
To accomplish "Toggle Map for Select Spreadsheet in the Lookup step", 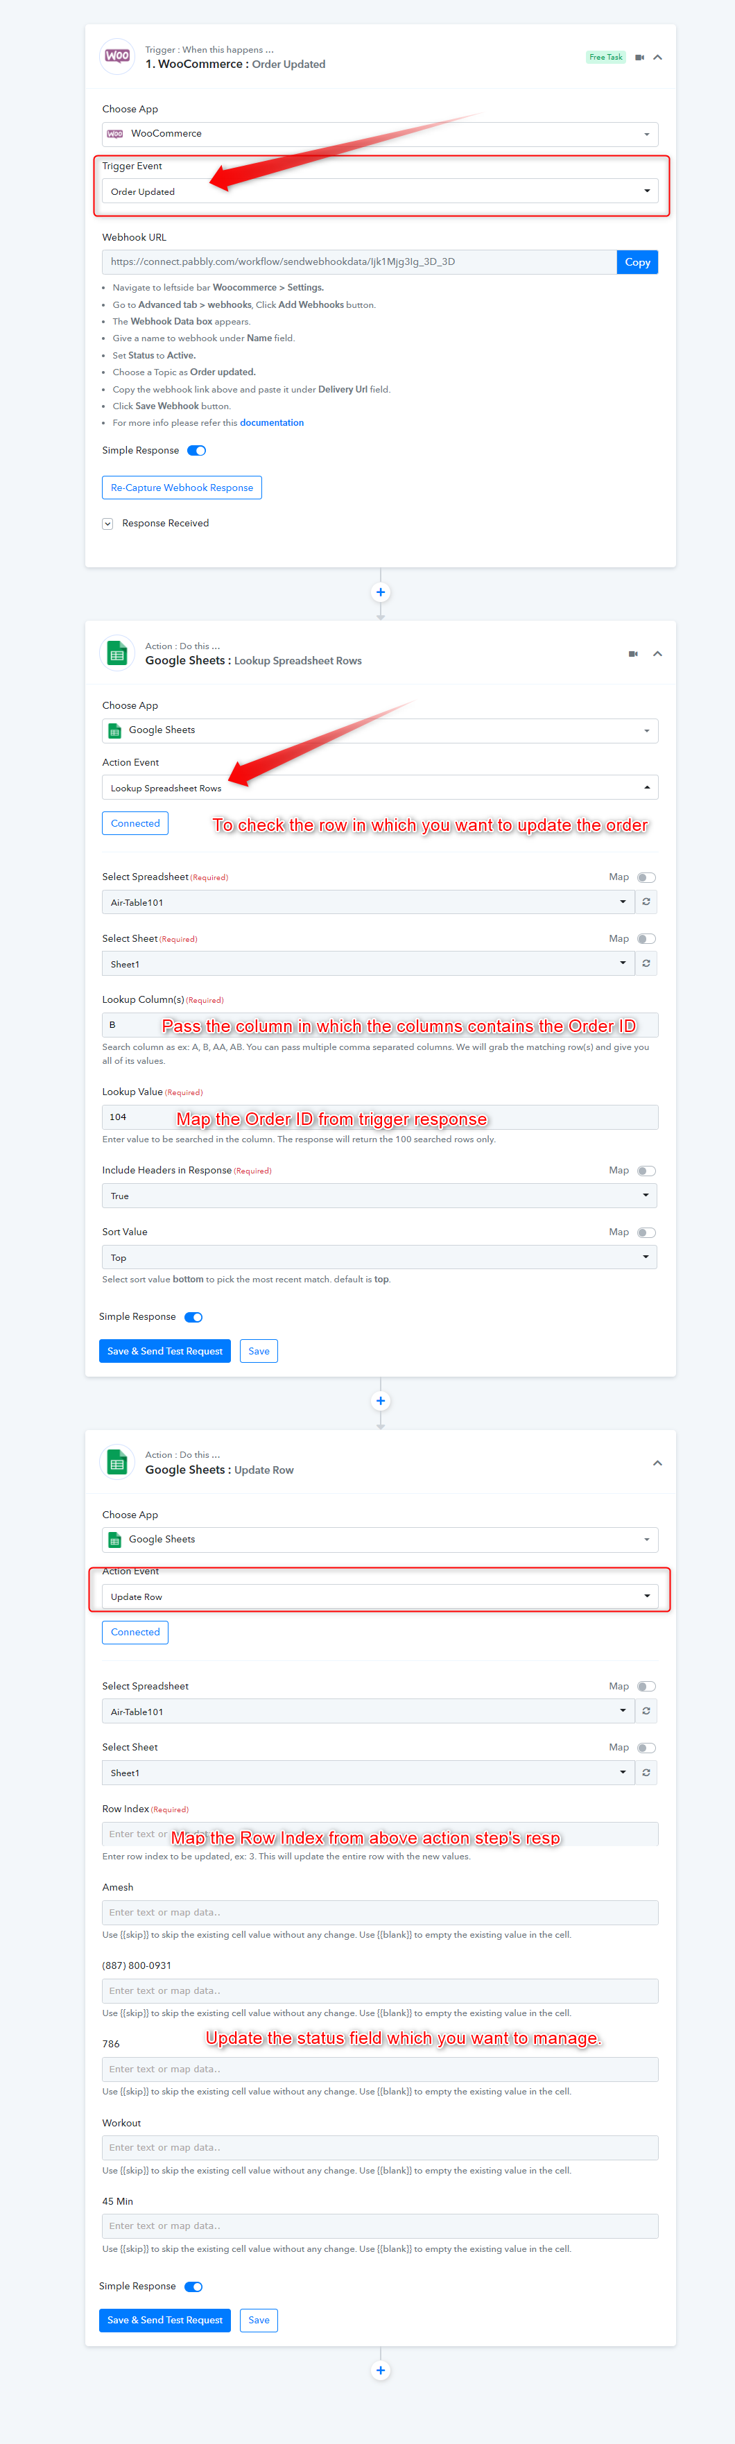I will tap(646, 877).
